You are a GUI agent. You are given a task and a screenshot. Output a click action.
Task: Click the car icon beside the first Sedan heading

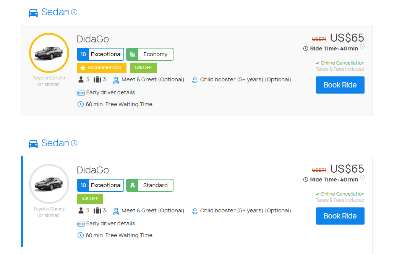[33, 13]
